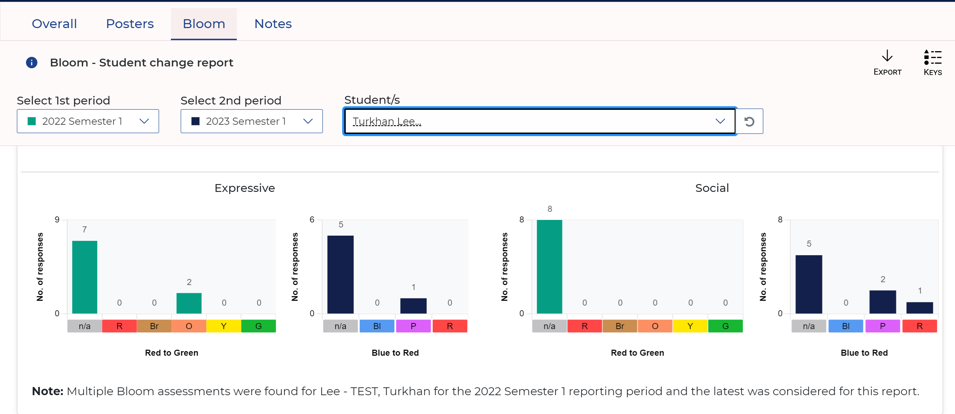Click the purple P swatch in Social chart
The image size is (955, 414).
pyautogui.click(x=882, y=326)
